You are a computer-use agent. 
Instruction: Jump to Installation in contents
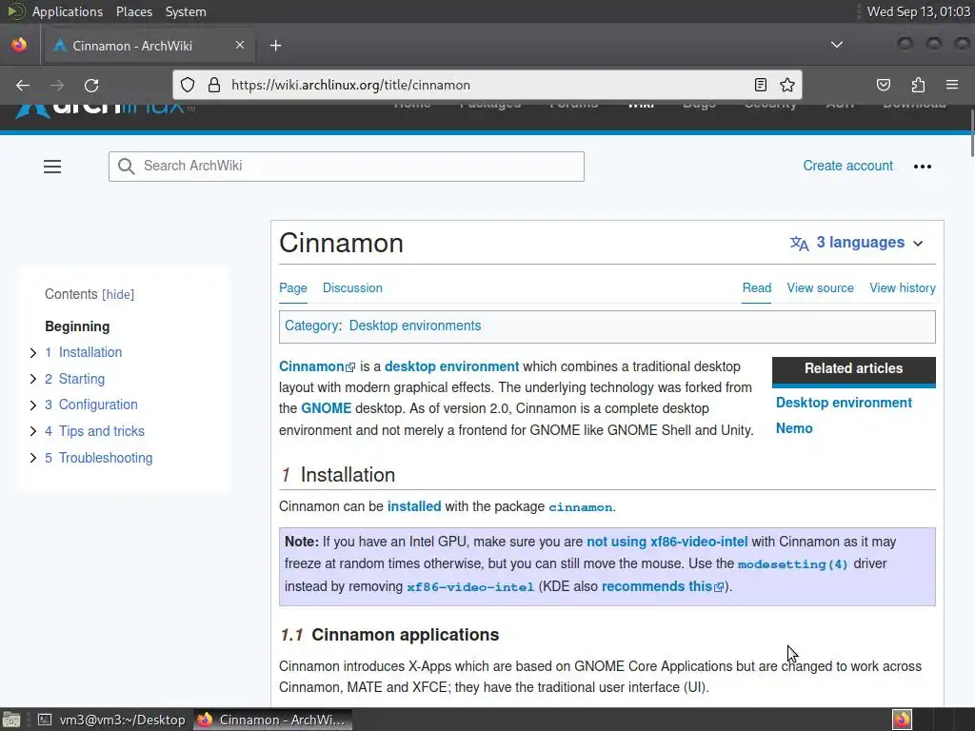(x=90, y=352)
